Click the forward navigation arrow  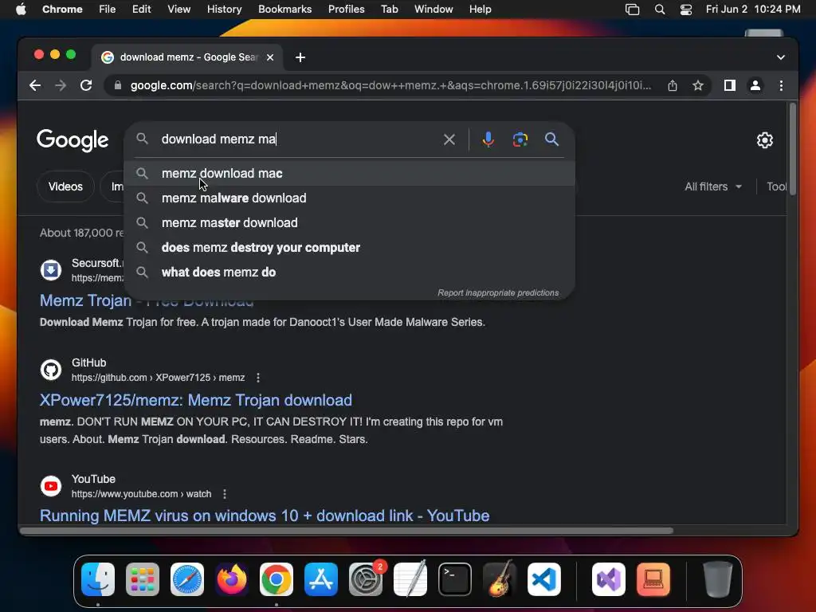click(x=61, y=85)
